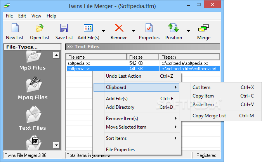This screenshot has width=262, height=162.
Task: Click the Filepath column header
Action: (x=189, y=57)
